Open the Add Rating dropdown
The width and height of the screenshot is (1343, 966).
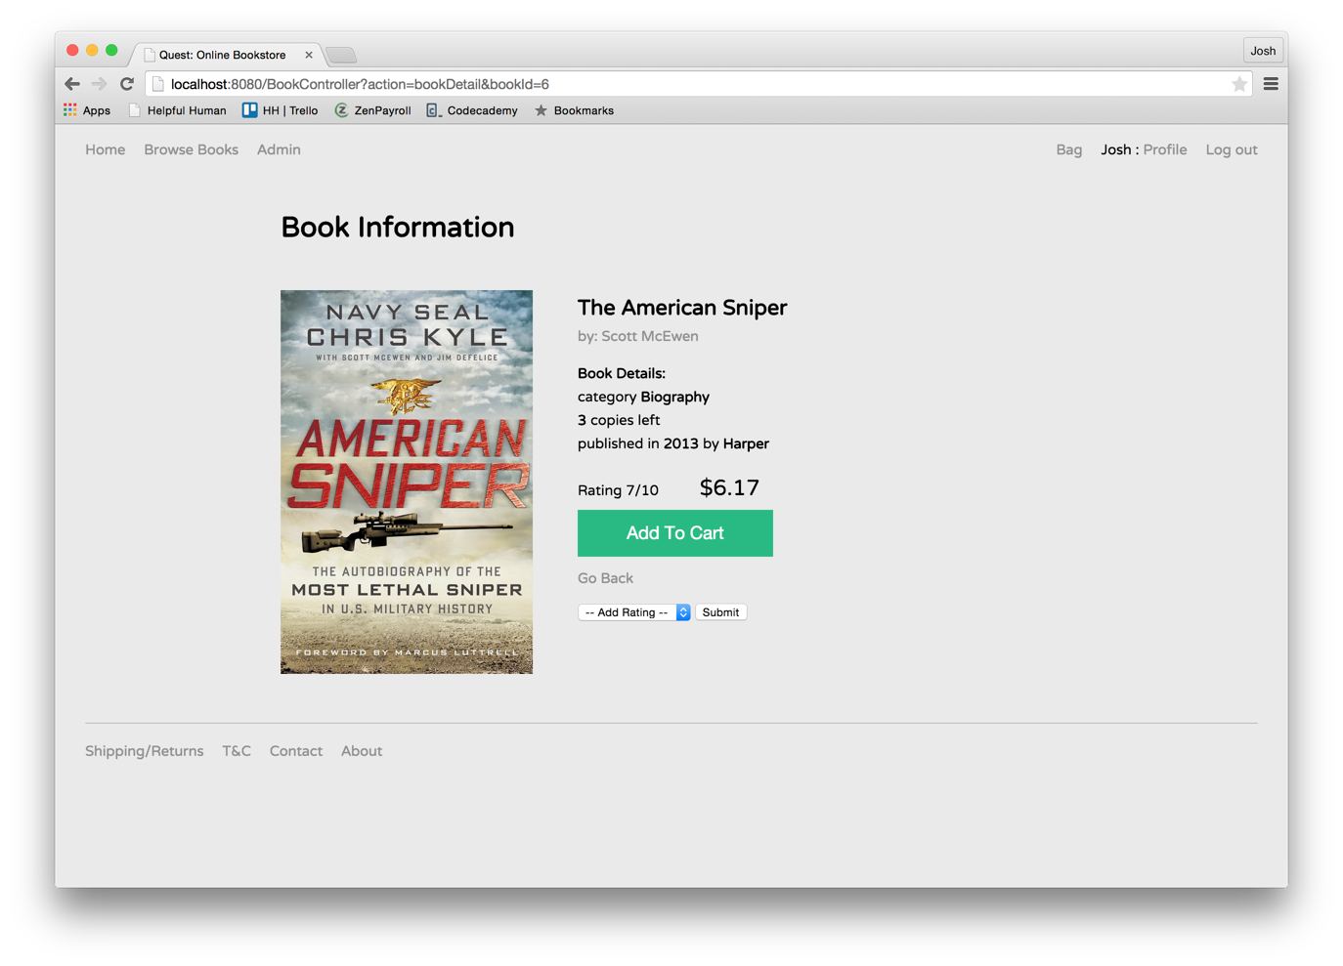(634, 611)
